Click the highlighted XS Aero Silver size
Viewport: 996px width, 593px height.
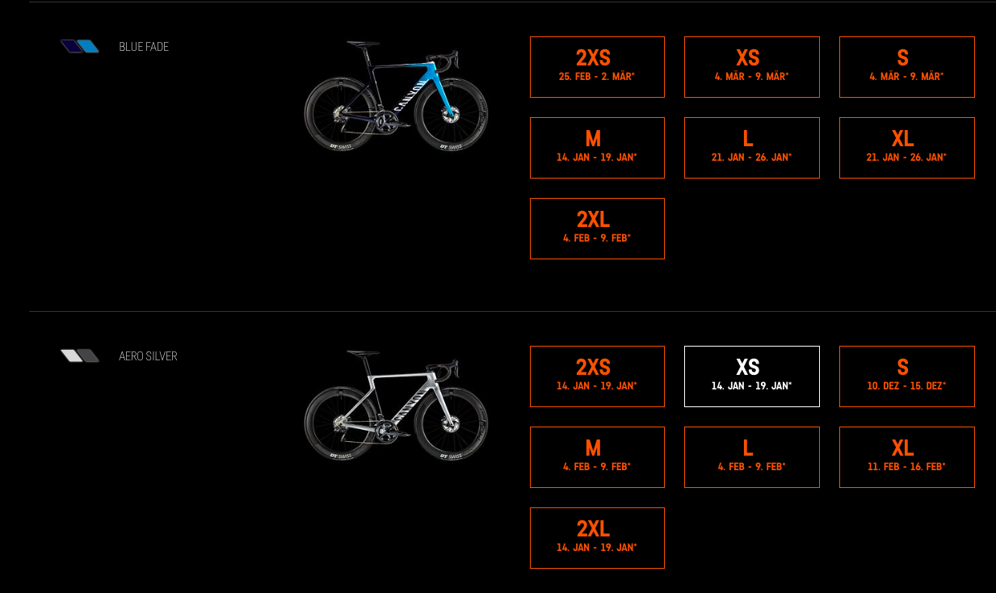pyautogui.click(x=751, y=376)
